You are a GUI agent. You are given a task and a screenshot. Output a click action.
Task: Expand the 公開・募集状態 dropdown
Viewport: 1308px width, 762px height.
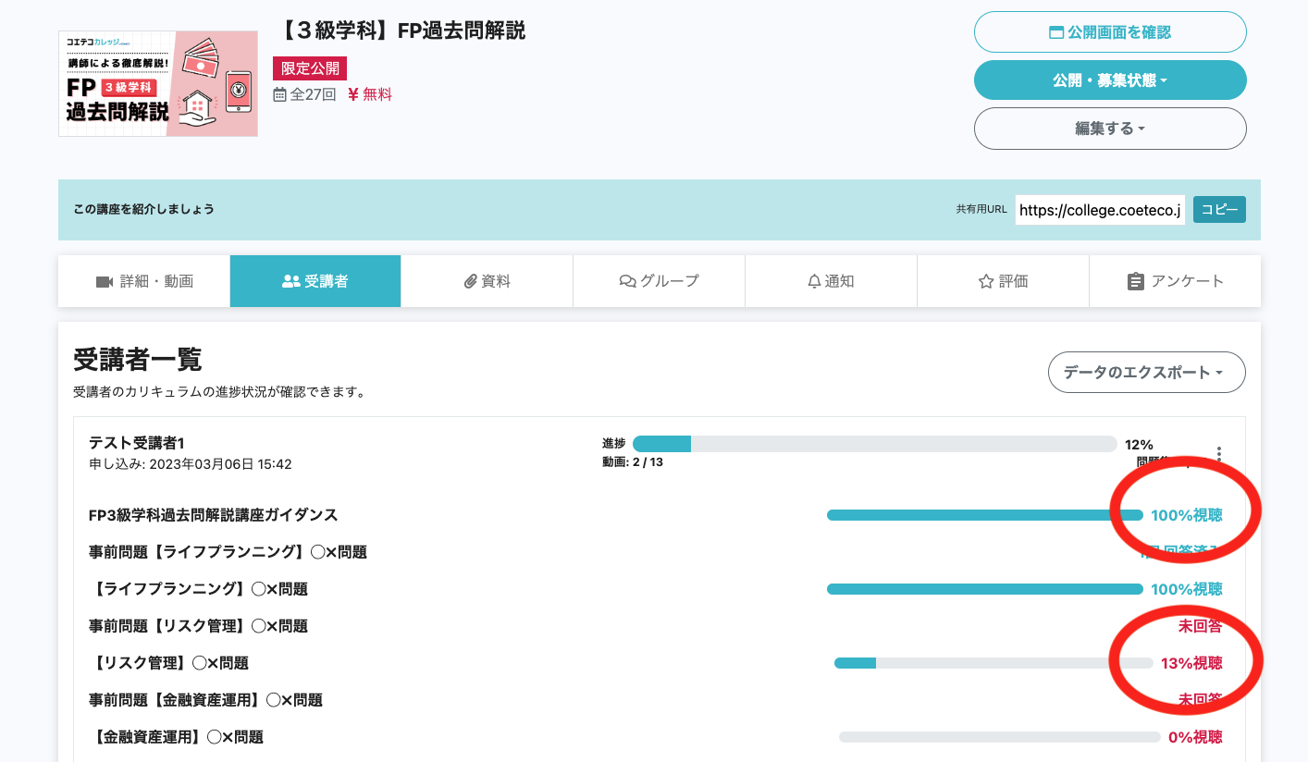[1110, 80]
